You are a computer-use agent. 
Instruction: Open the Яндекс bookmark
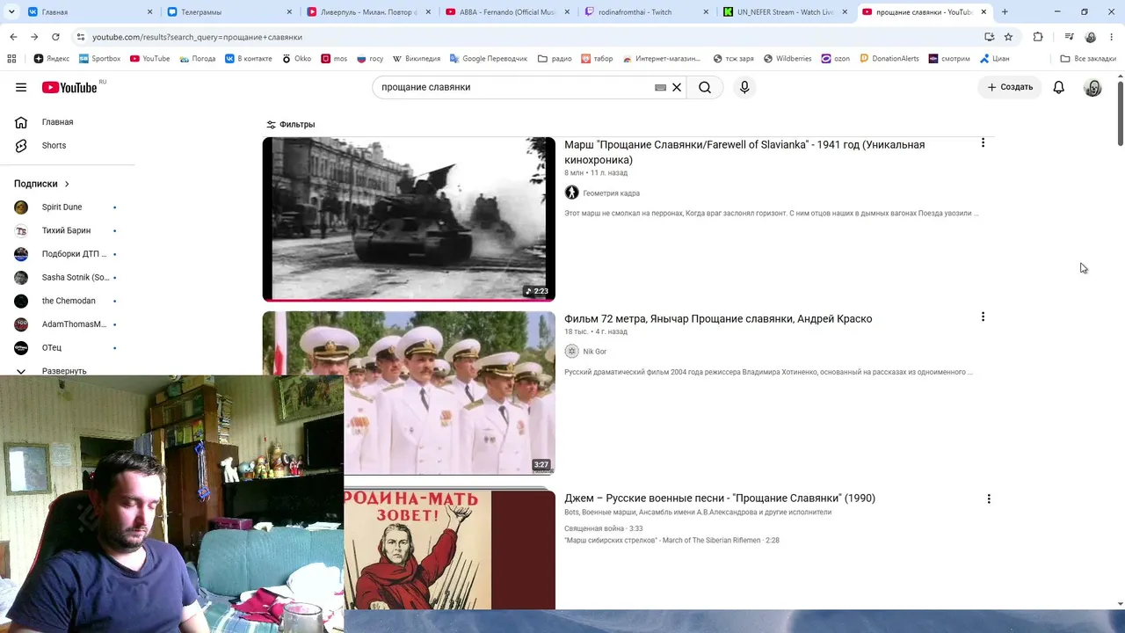(x=52, y=59)
